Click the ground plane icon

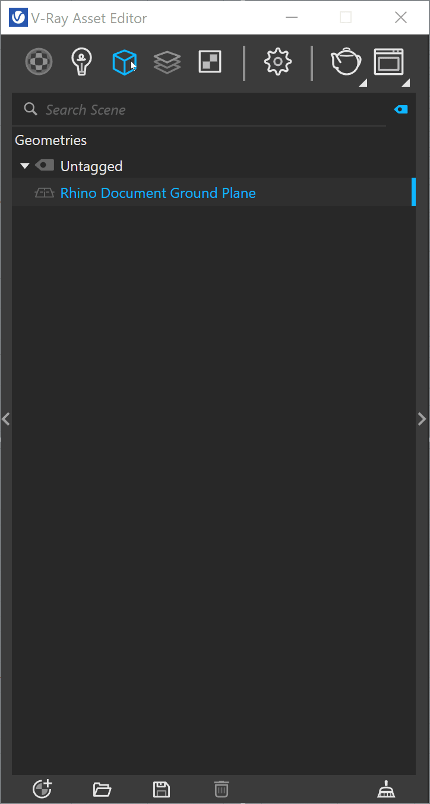click(x=45, y=193)
